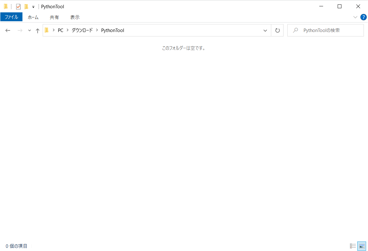Click the back navigation arrow
The width and height of the screenshot is (368, 251).
tap(8, 30)
